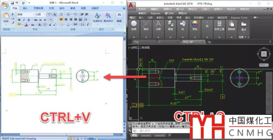Toggle Italic formatting in Word

pyautogui.click(x=24, y=20)
